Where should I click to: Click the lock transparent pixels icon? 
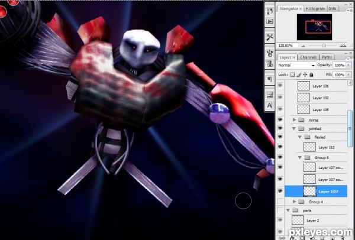[292, 74]
